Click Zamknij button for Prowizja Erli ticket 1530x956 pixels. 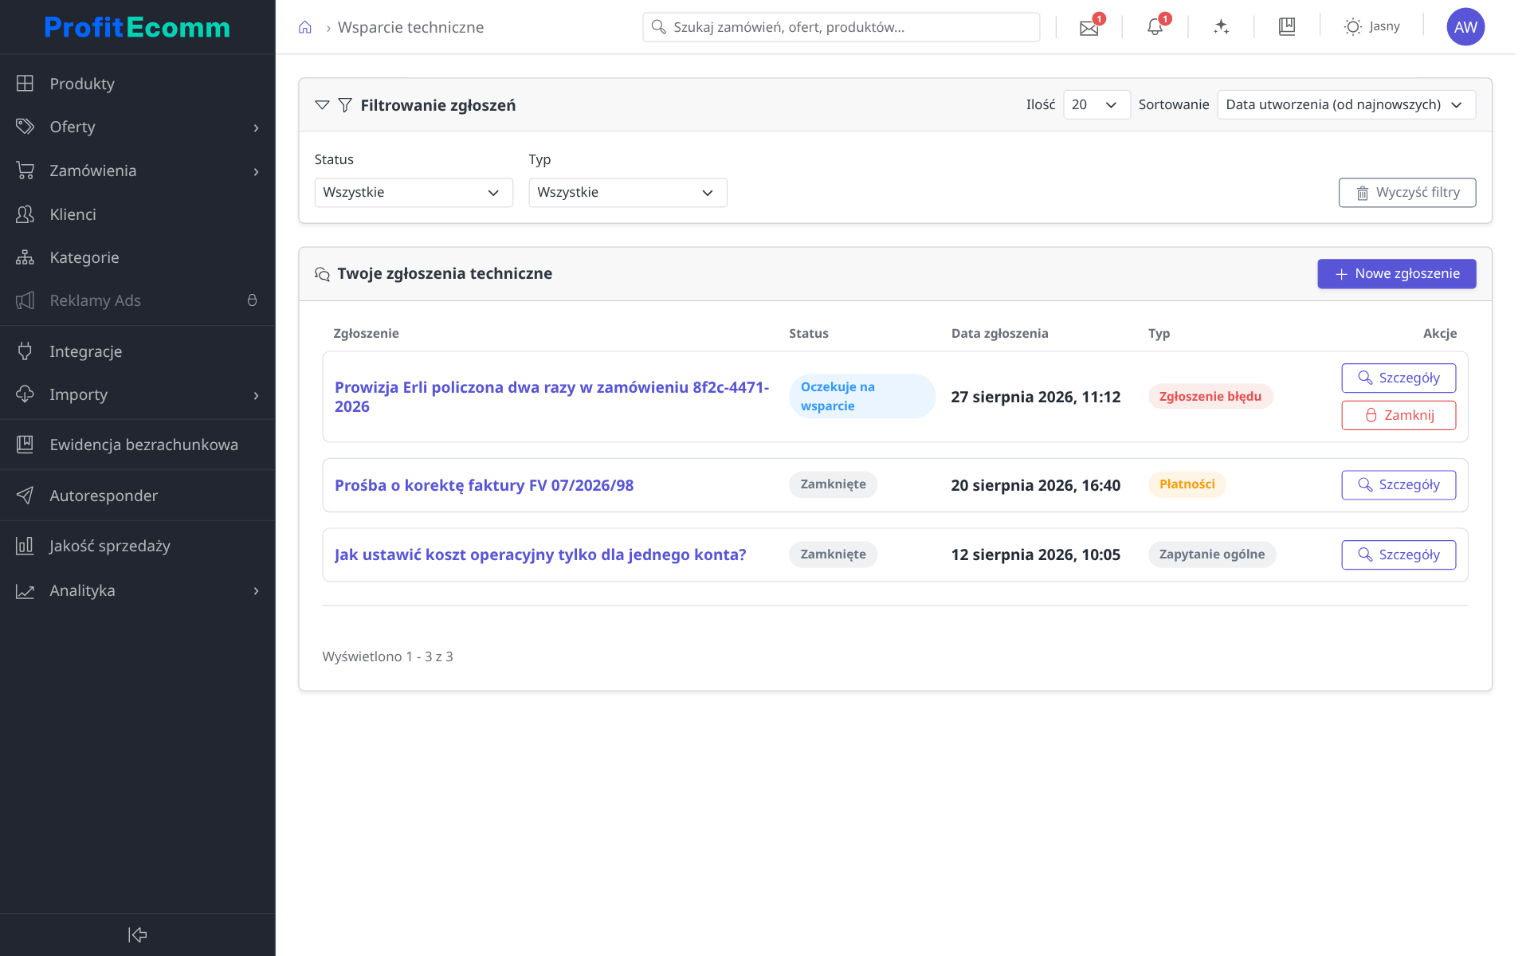1399,415
